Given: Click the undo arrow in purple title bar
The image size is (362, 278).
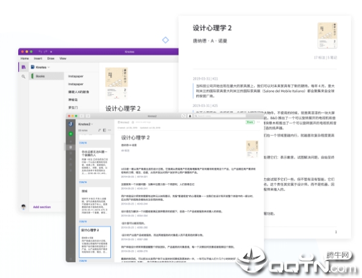Looking at the screenshot, I should tap(40, 51).
